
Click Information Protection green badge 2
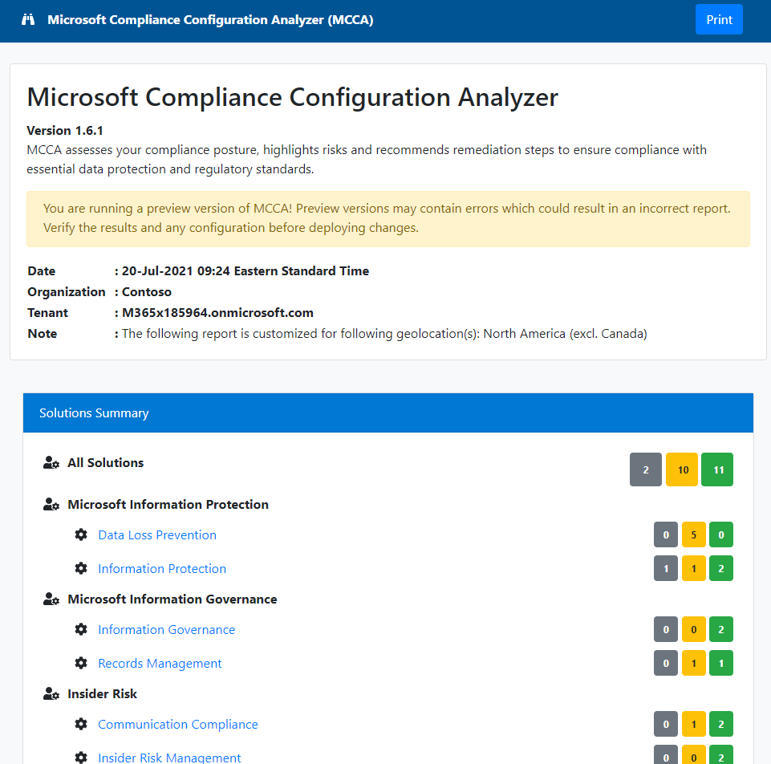(721, 568)
